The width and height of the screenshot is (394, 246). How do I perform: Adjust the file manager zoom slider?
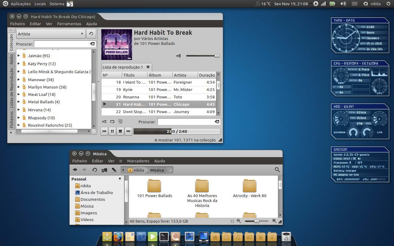click(x=256, y=221)
